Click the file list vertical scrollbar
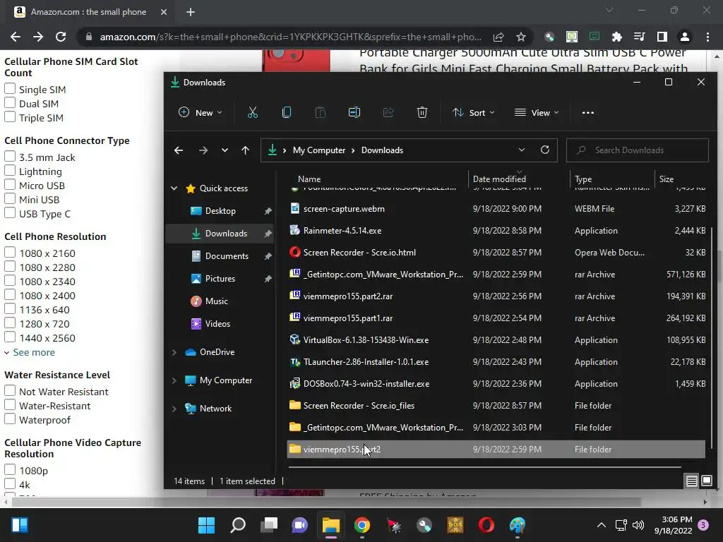Image resolution: width=723 pixels, height=542 pixels. click(x=713, y=338)
